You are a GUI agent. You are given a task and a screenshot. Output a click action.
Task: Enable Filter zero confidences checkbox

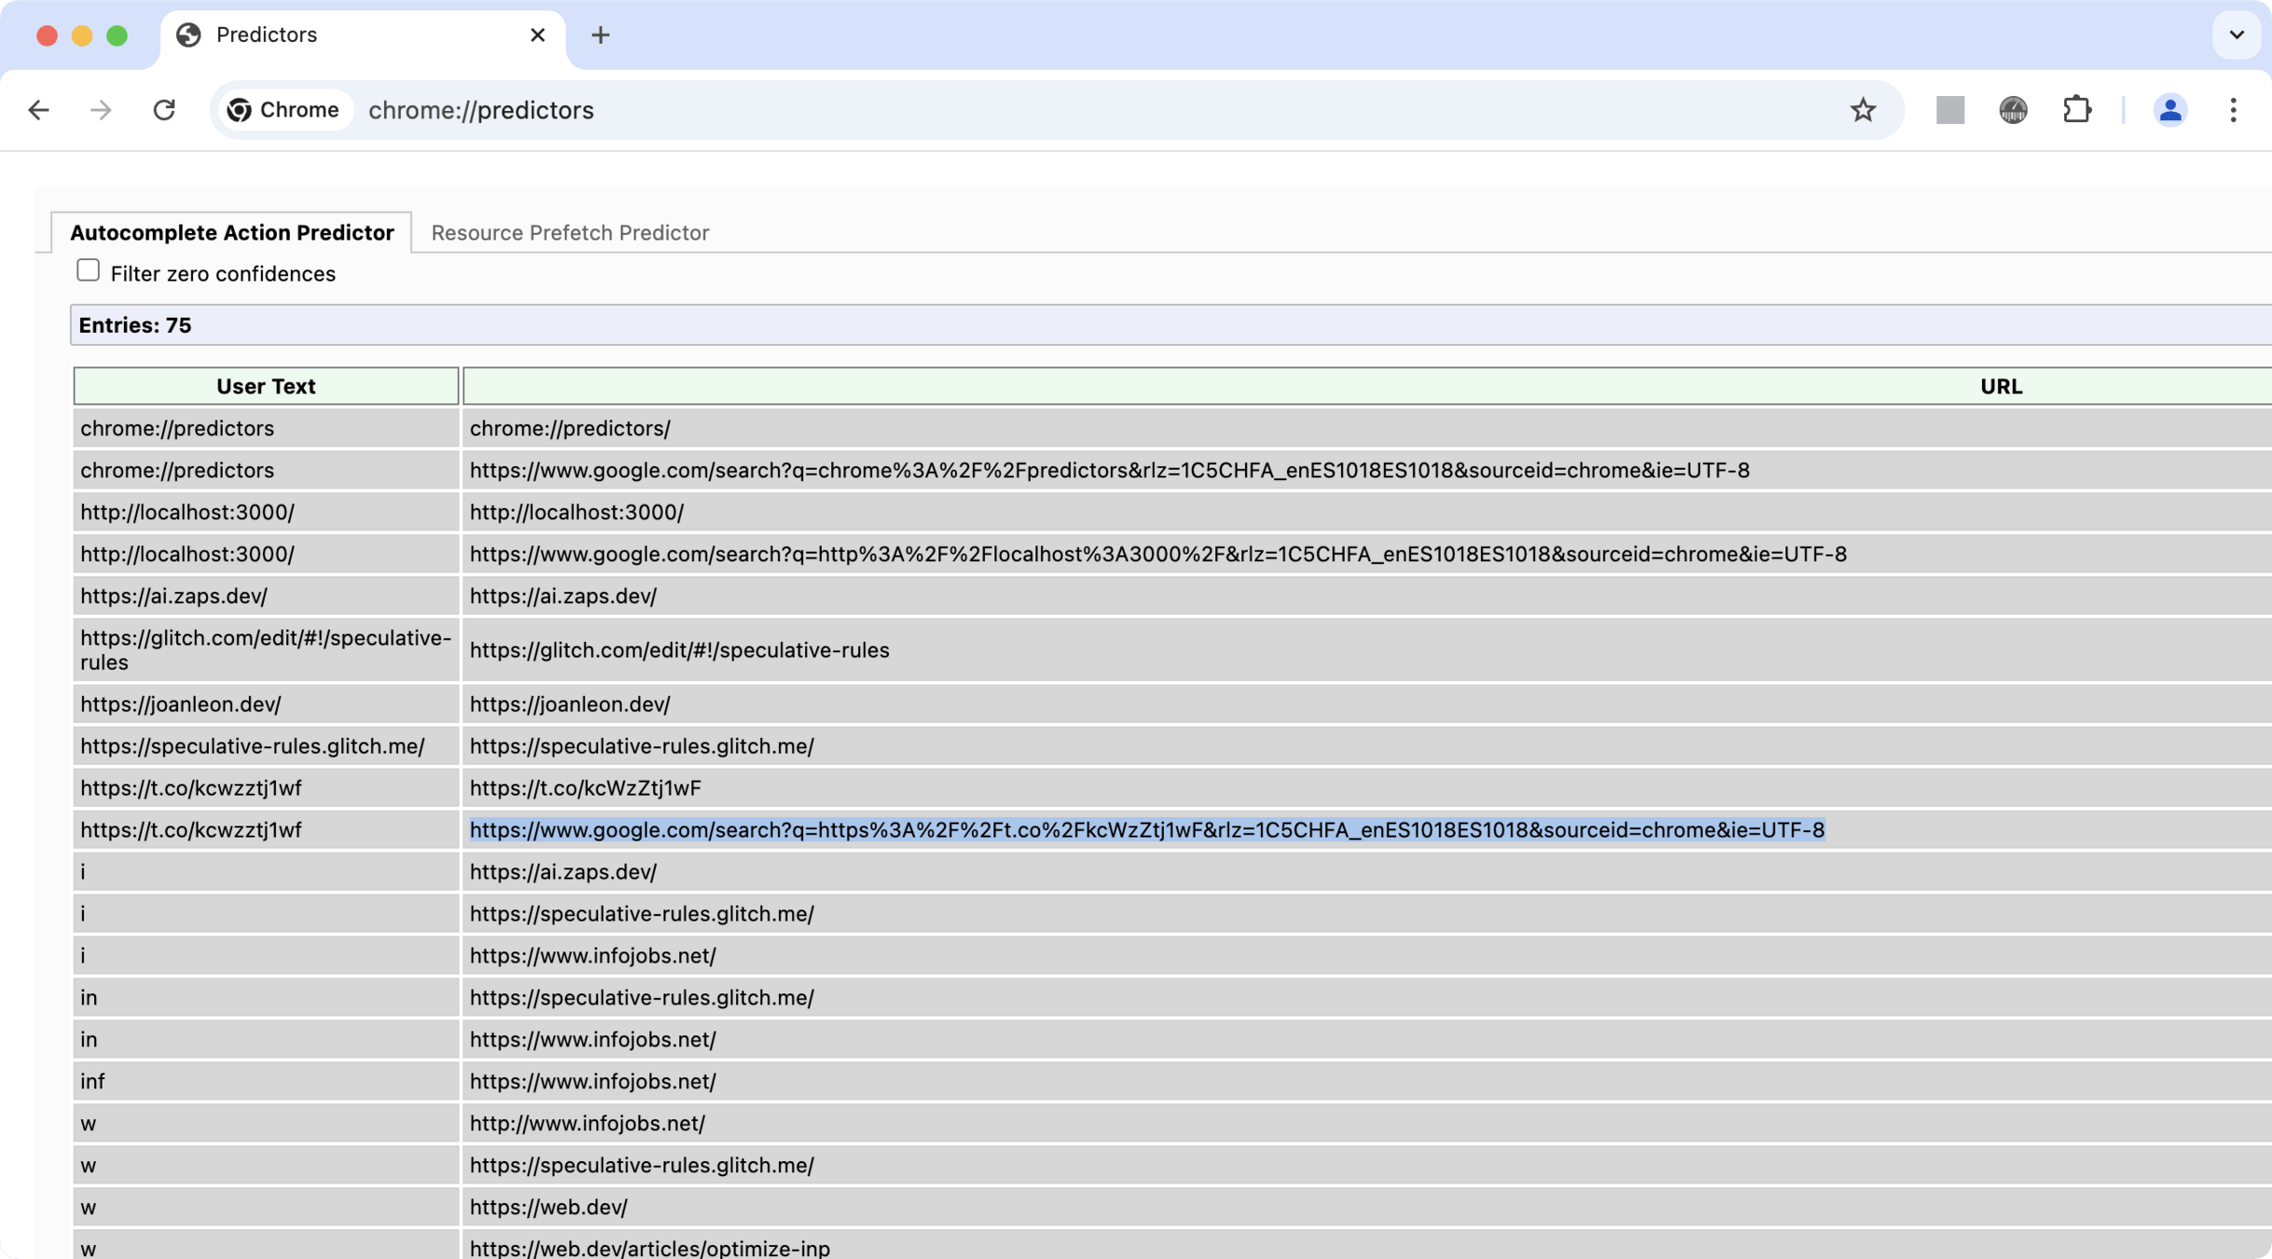point(88,270)
